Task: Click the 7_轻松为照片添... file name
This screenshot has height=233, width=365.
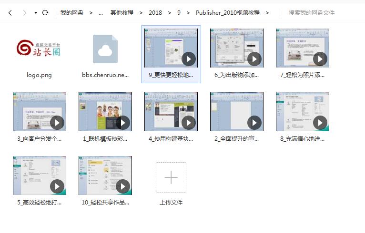Action: click(303, 75)
